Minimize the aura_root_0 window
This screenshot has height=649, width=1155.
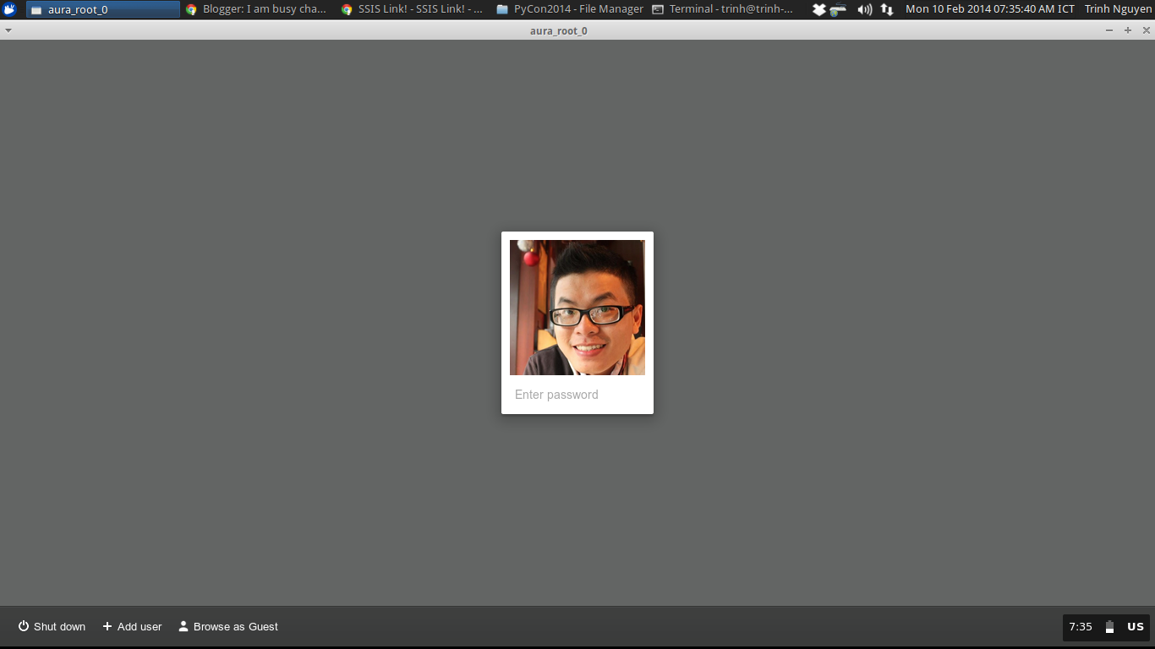1109,30
